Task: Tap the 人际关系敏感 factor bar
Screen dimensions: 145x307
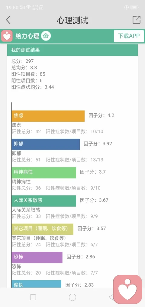Action: click(44, 201)
